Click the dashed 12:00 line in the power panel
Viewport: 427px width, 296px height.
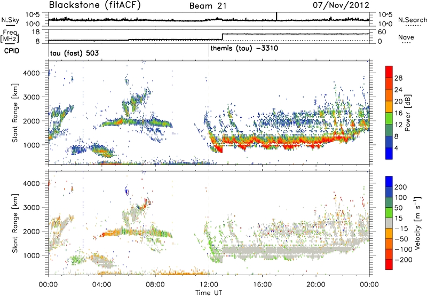209,113
